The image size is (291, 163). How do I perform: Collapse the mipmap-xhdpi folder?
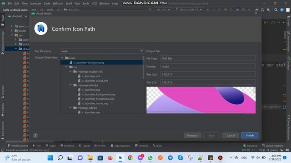click(x=70, y=108)
